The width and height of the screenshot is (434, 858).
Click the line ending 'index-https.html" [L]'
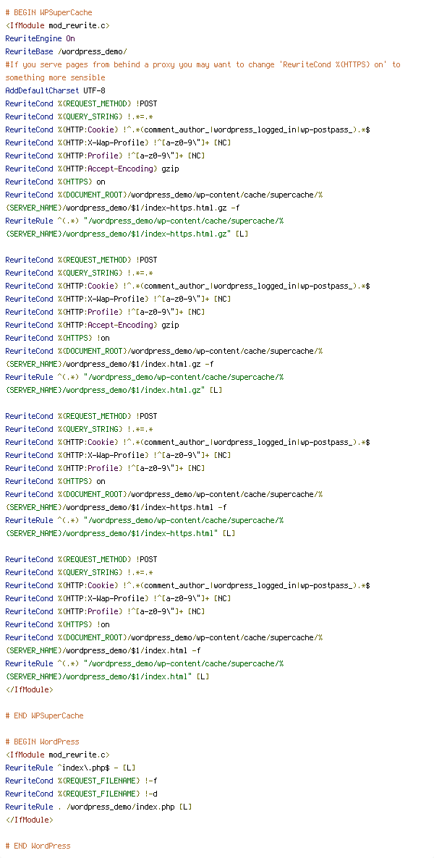(120, 534)
